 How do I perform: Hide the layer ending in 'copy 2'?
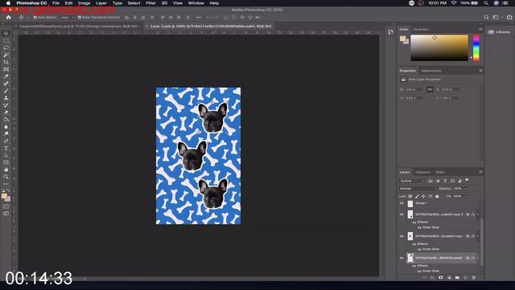[x=402, y=214]
